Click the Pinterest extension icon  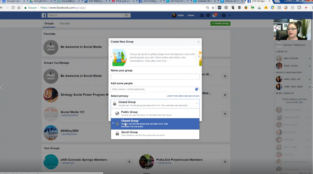pyautogui.click(x=226, y=8)
